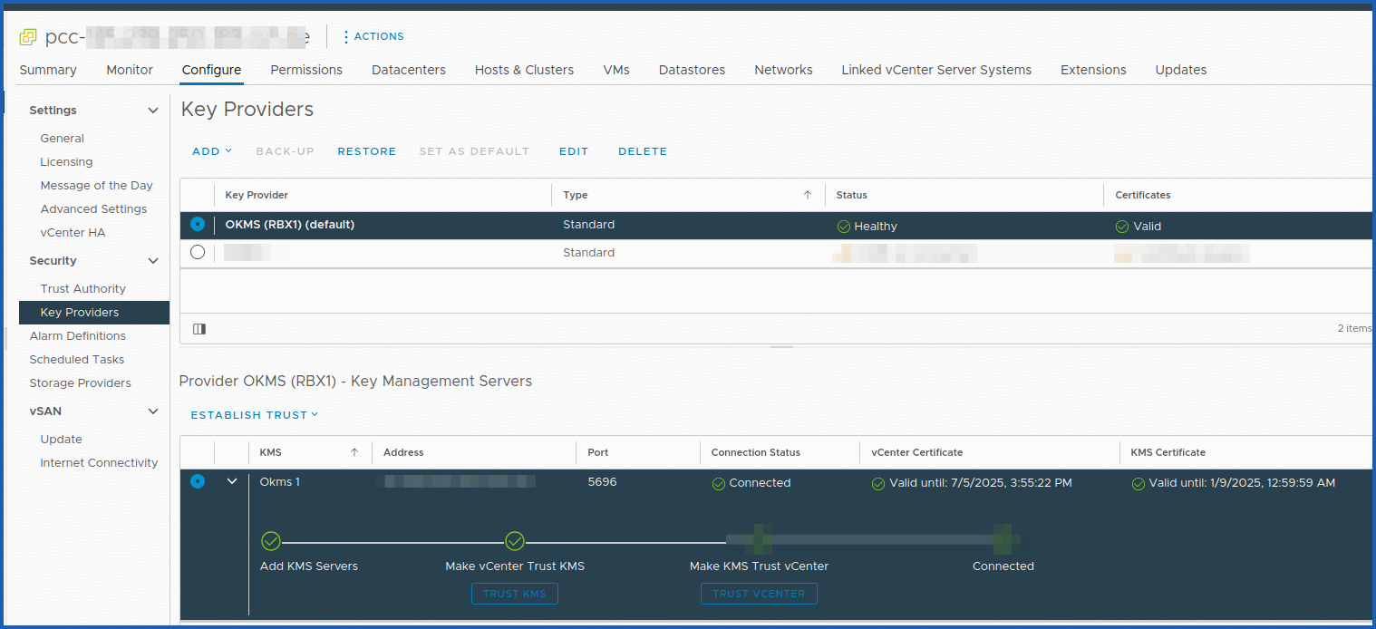Select Storage Providers in the sidebar
1376x629 pixels.
tap(80, 382)
